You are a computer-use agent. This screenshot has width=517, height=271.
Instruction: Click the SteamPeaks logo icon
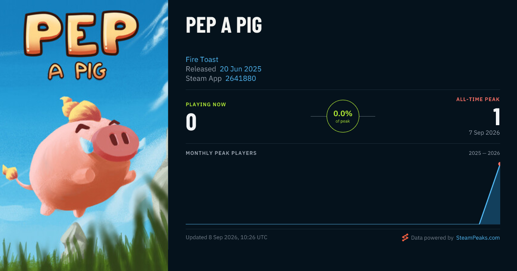(x=405, y=237)
